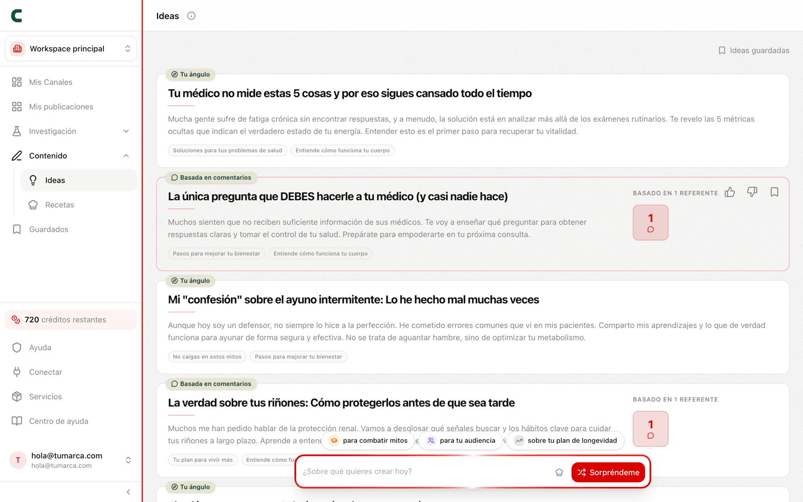Open idea 'Tu médico no mide estas 5 cosas'

pos(350,93)
